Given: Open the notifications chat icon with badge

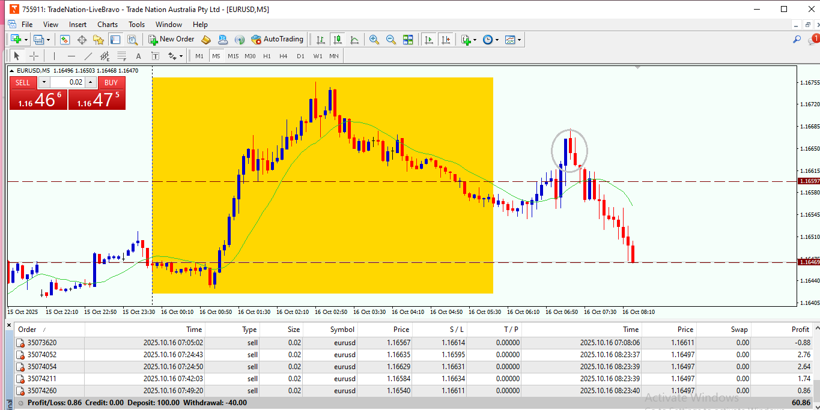Looking at the screenshot, I should [813, 39].
